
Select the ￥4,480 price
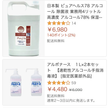[x=58, y=89]
